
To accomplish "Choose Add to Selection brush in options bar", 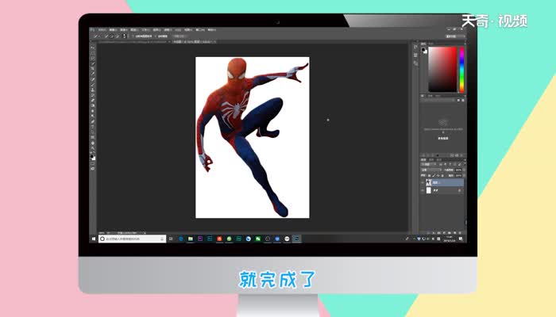I will [x=112, y=36].
